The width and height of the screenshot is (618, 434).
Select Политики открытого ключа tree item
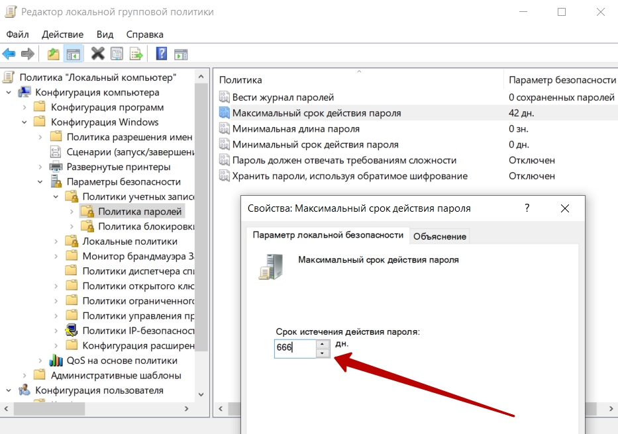pos(138,286)
